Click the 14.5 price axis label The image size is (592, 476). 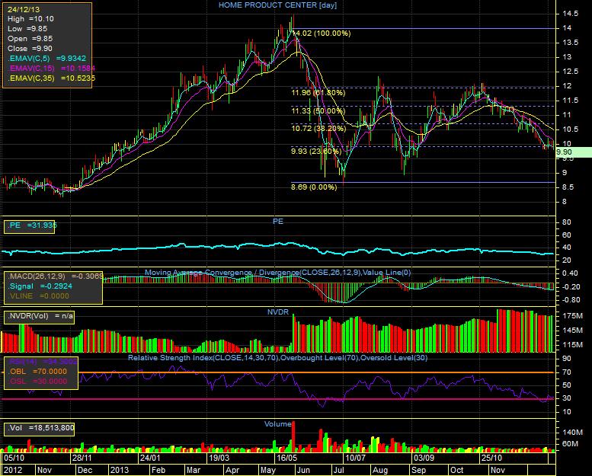(x=570, y=14)
